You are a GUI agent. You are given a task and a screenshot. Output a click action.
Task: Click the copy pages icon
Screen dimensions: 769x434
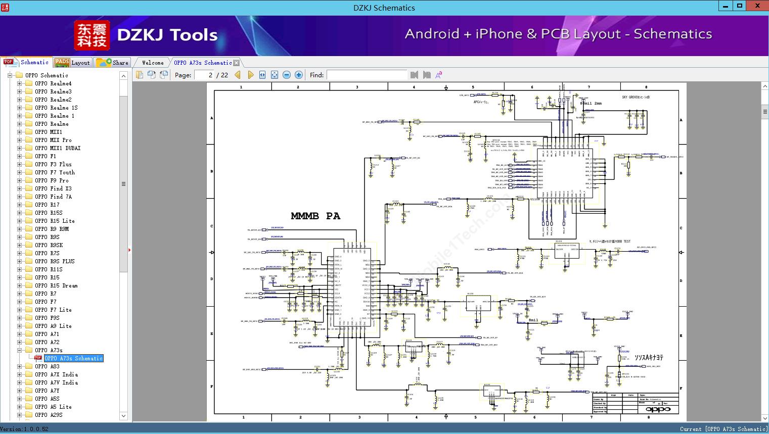(x=140, y=75)
